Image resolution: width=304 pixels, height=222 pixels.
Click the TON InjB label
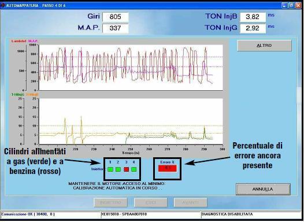[221, 16]
